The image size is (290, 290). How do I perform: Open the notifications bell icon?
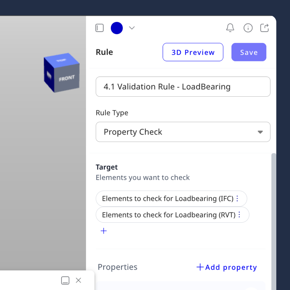pyautogui.click(x=230, y=28)
